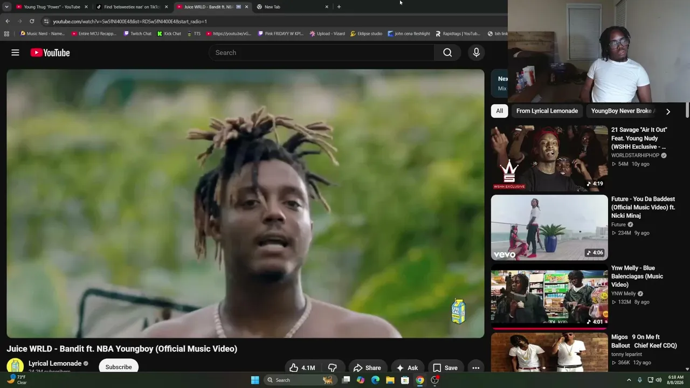Open Task View on the taskbar

[x=346, y=380]
